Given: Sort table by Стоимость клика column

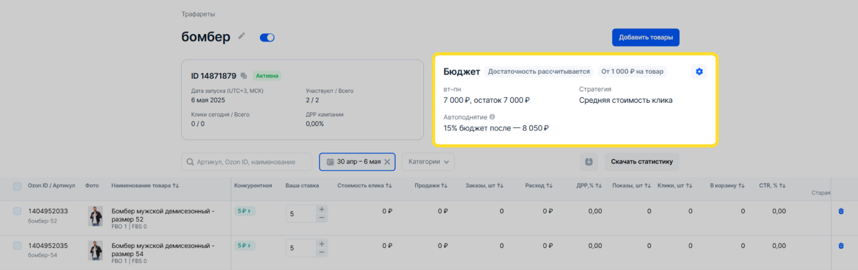Looking at the screenshot, I should (x=365, y=185).
